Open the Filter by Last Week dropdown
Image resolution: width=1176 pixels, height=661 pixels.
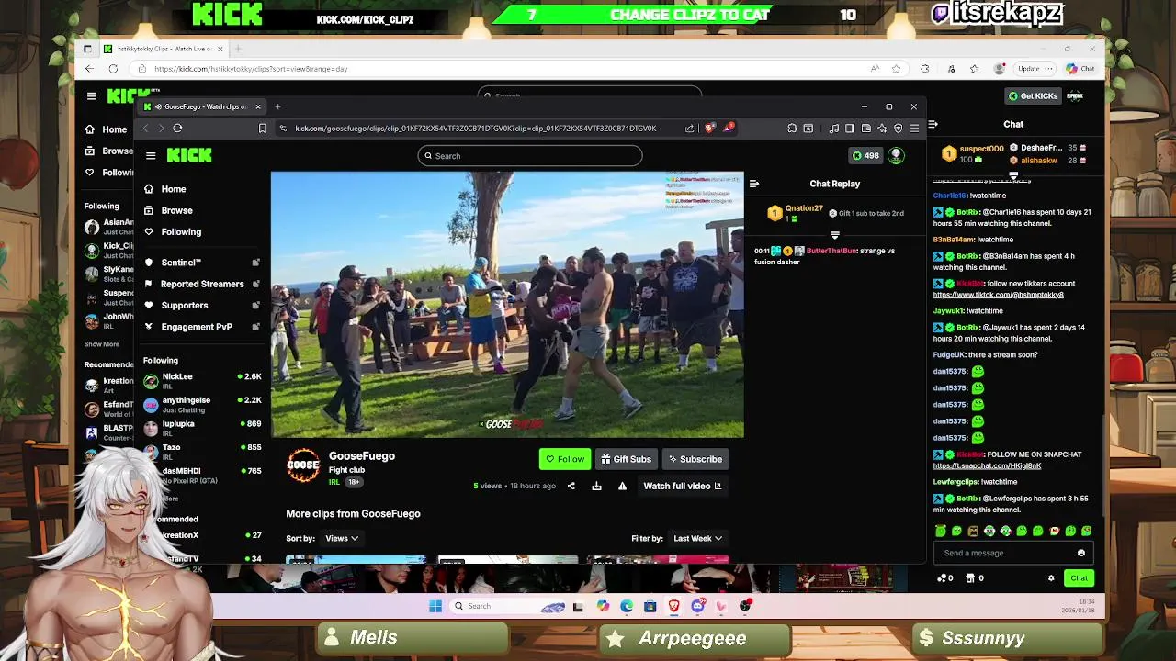pyautogui.click(x=697, y=538)
